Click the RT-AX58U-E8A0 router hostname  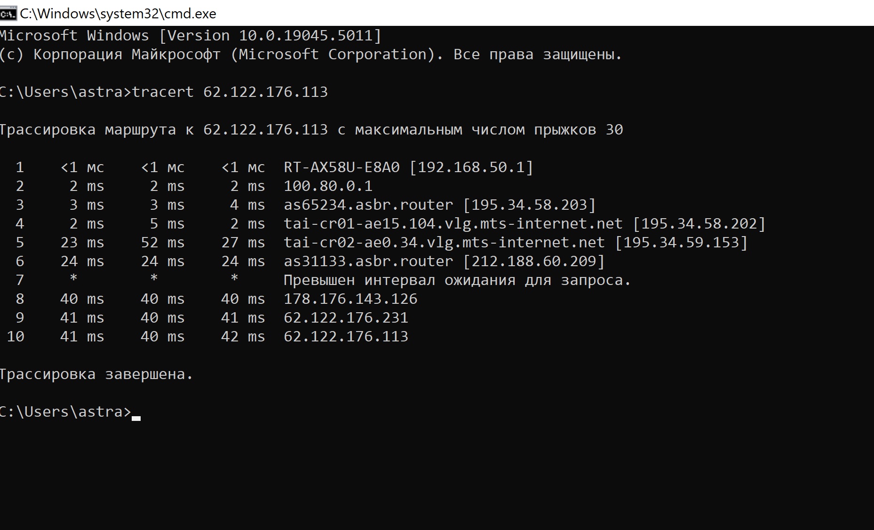[x=342, y=167]
